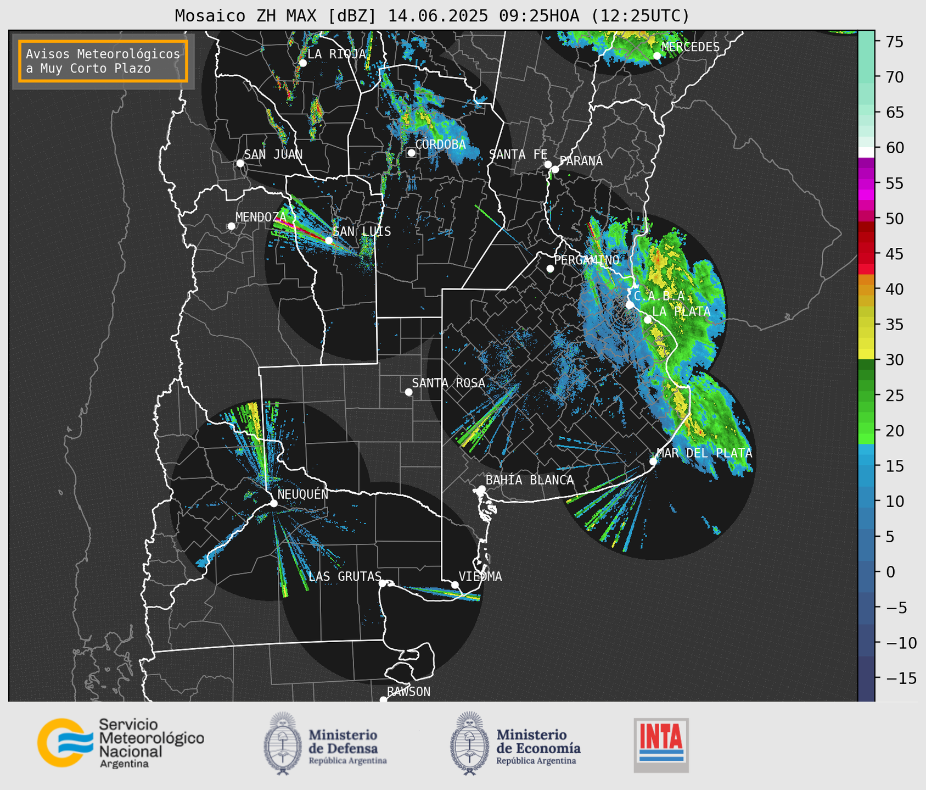This screenshot has height=790, width=926.
Task: Click the Viedma city marker dot
Action: coord(455,585)
